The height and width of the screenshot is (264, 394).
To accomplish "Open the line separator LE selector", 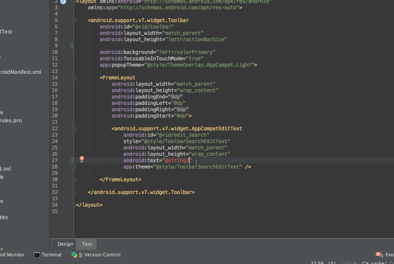I will [x=331, y=262].
